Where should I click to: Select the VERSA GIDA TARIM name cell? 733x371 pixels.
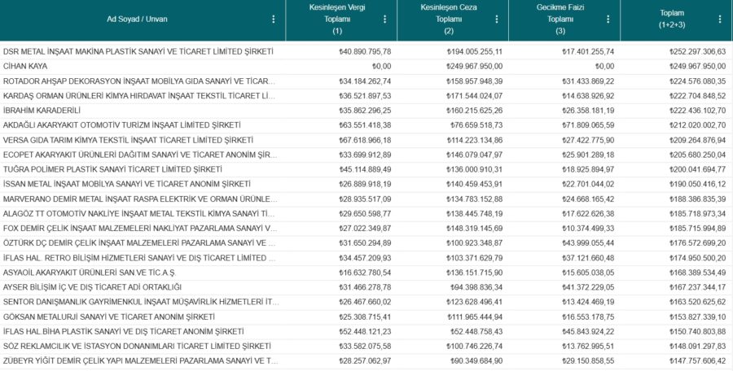coord(128,140)
